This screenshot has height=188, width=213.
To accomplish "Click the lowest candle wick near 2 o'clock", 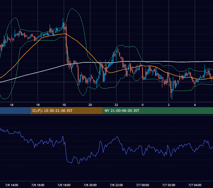I will coord(172,97).
